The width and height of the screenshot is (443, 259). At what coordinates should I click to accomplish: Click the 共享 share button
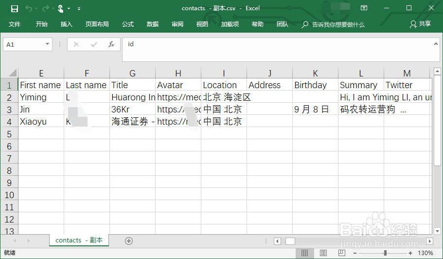point(421,24)
